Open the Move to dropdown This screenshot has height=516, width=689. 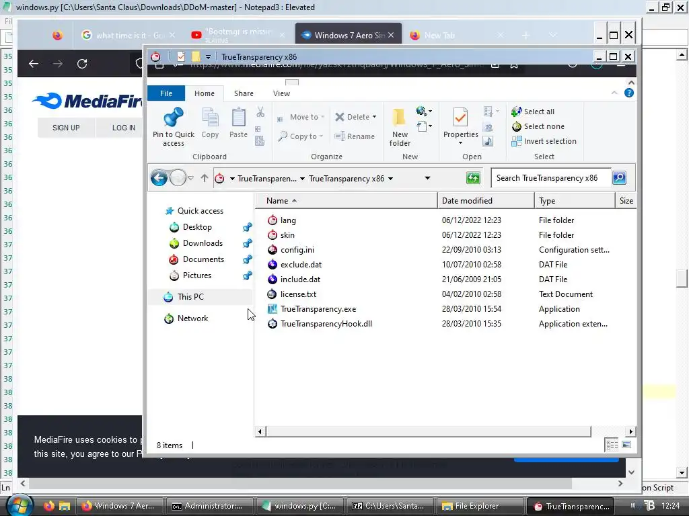301,117
